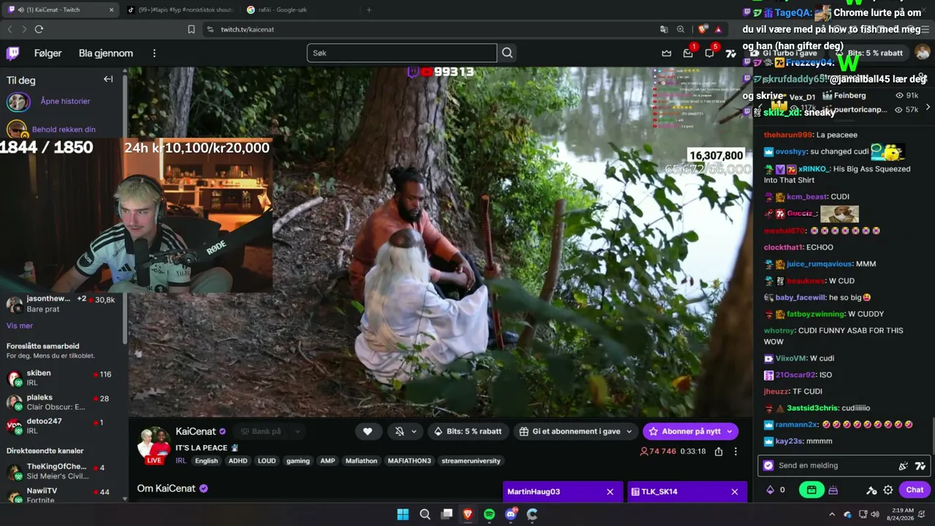Open the moderation hammer clock icon

pyautogui.click(x=871, y=490)
